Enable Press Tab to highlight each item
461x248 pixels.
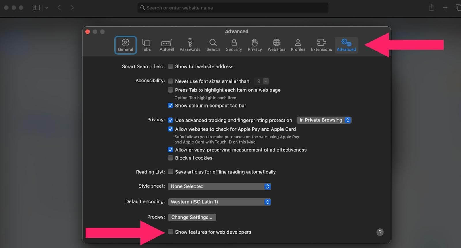point(171,90)
